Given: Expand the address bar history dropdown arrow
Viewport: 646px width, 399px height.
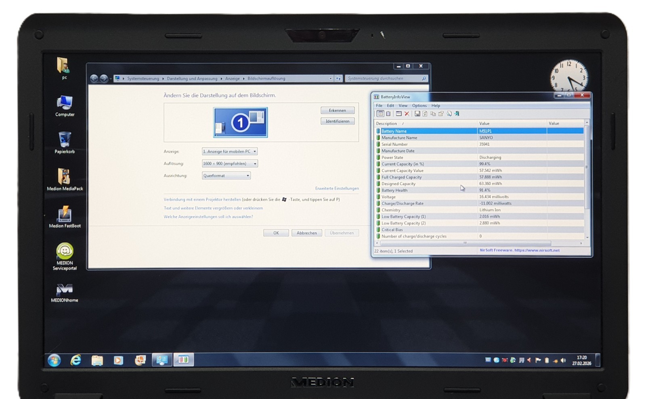Looking at the screenshot, I should tap(330, 78).
